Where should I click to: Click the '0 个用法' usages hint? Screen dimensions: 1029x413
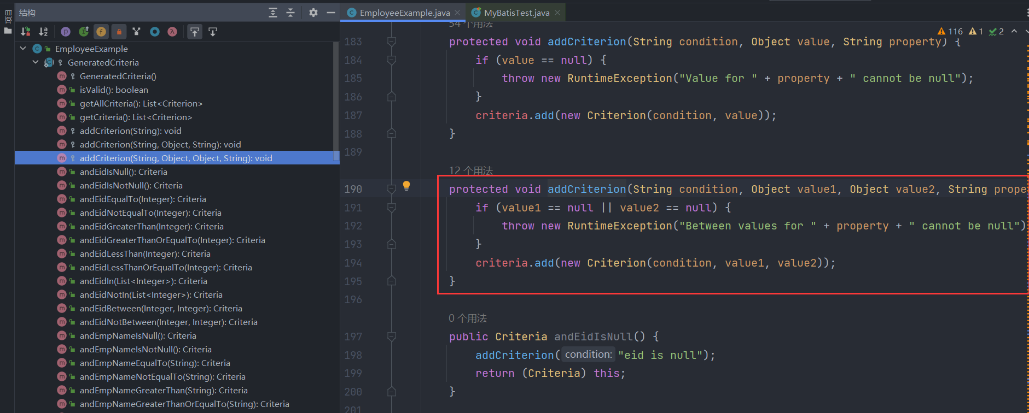tap(468, 318)
